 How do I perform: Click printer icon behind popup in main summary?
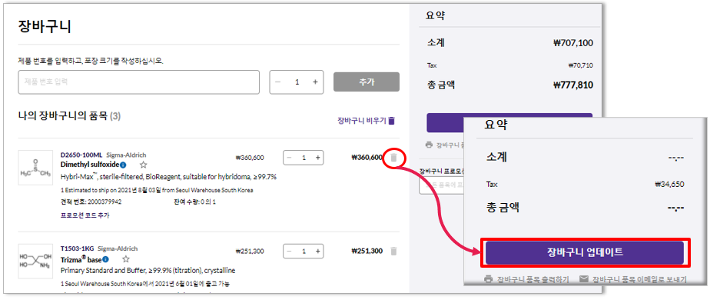(430, 145)
